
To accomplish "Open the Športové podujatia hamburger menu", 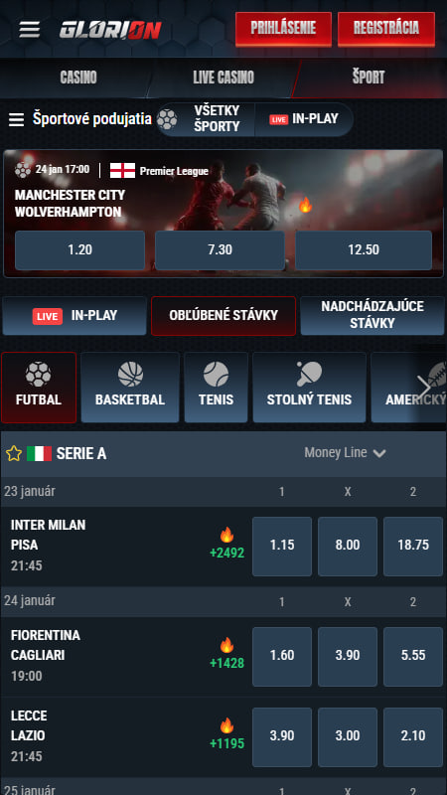I will click(x=16, y=119).
